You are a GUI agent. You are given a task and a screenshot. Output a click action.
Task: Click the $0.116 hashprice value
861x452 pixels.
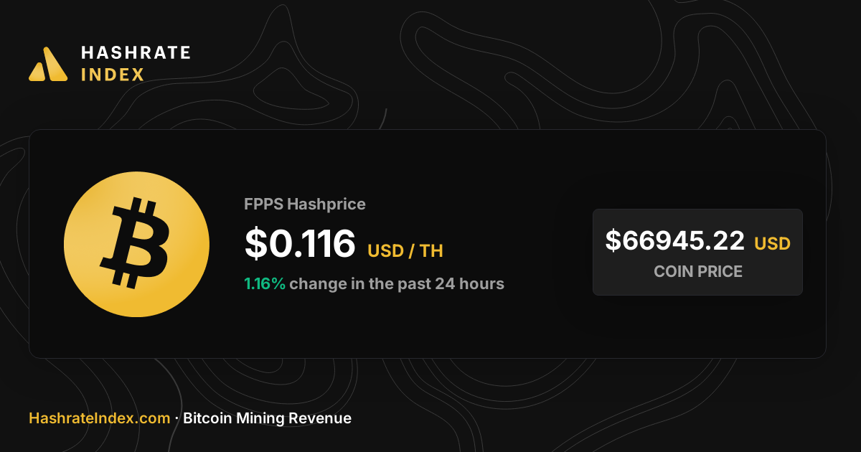(300, 243)
